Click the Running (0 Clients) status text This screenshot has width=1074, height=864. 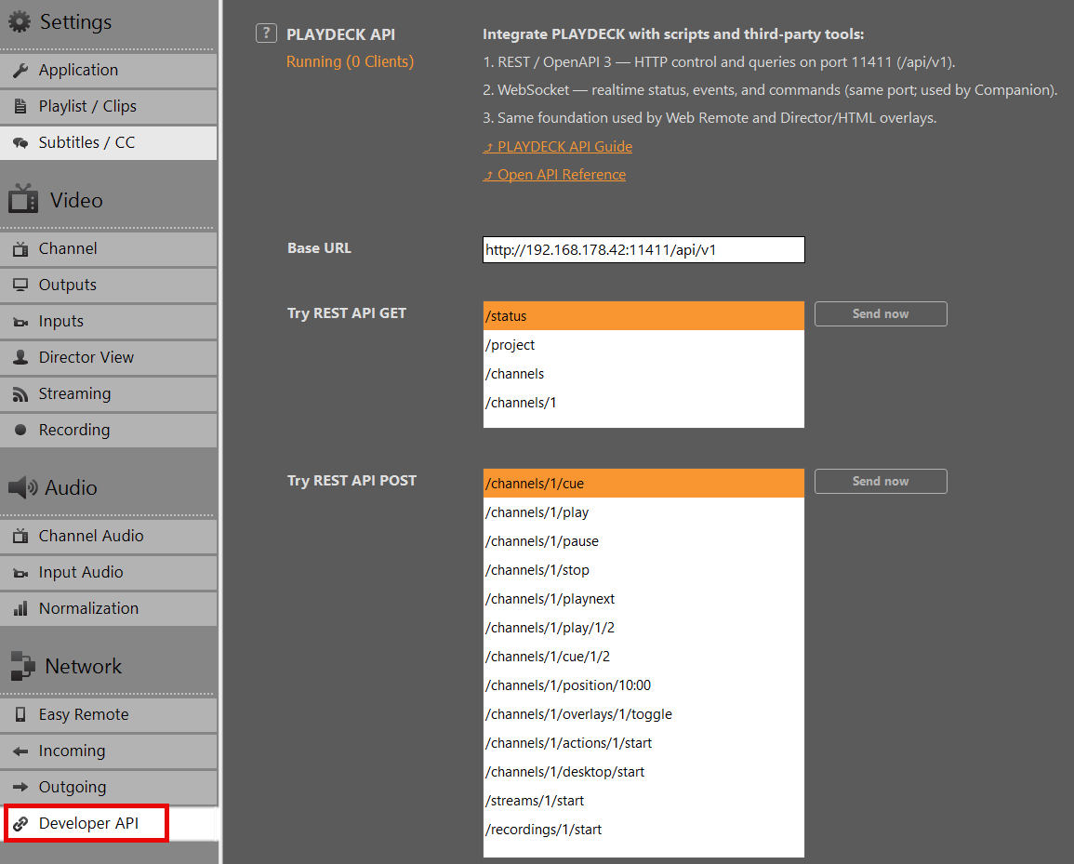350,61
